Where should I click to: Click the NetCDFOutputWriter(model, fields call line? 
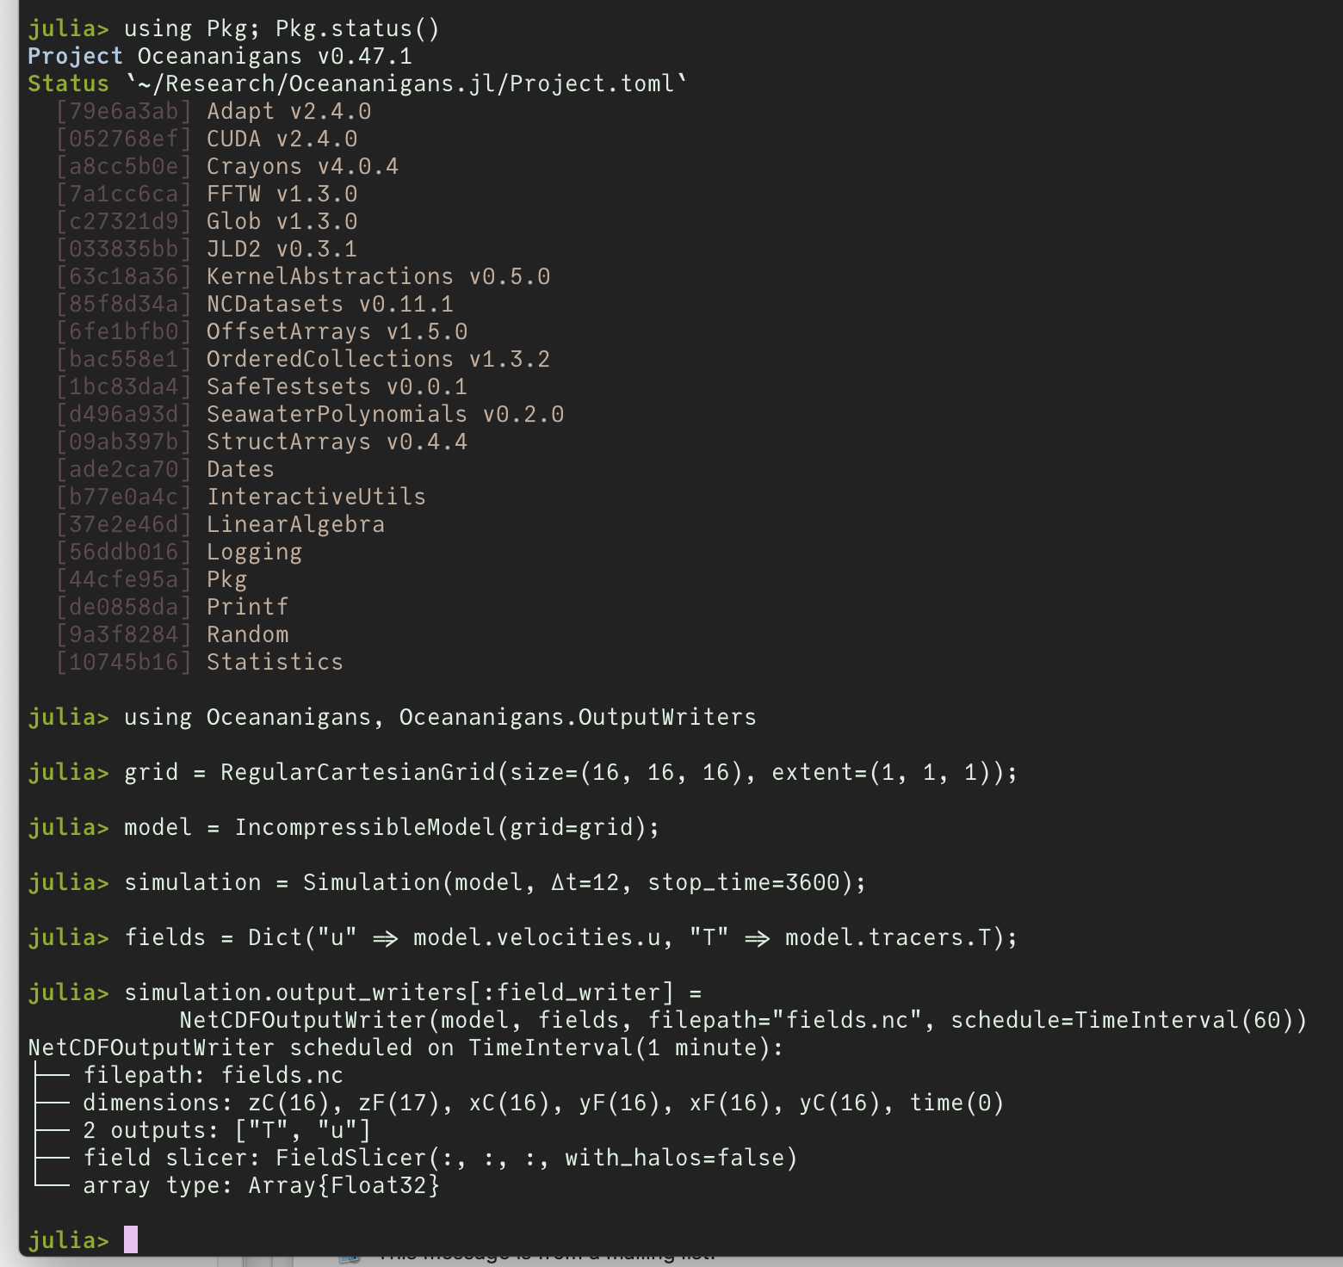(743, 1020)
